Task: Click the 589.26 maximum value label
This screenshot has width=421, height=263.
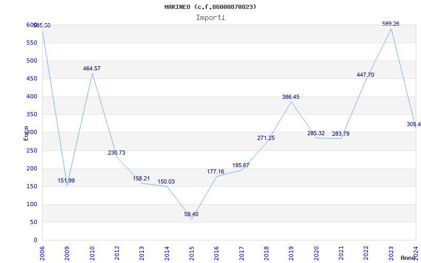Action: [x=390, y=24]
